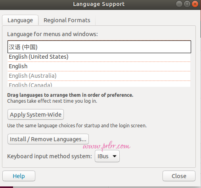Select the plain English language row
The width and height of the screenshot is (201, 188).
pos(99,66)
